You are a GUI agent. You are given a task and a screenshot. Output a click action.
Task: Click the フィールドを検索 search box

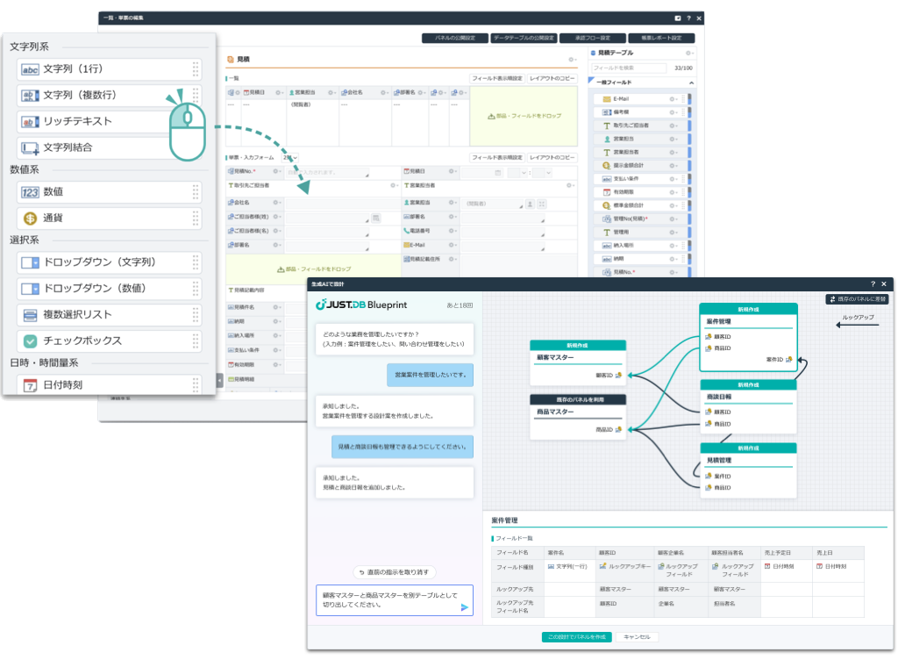coord(624,68)
